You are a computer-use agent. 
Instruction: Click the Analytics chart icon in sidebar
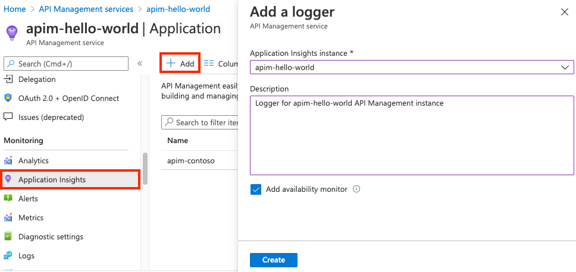pyautogui.click(x=8, y=161)
